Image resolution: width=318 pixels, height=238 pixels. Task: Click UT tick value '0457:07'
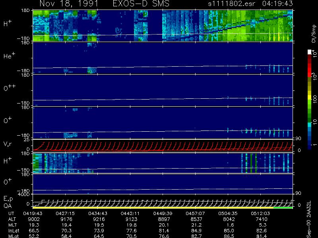click(x=195, y=213)
